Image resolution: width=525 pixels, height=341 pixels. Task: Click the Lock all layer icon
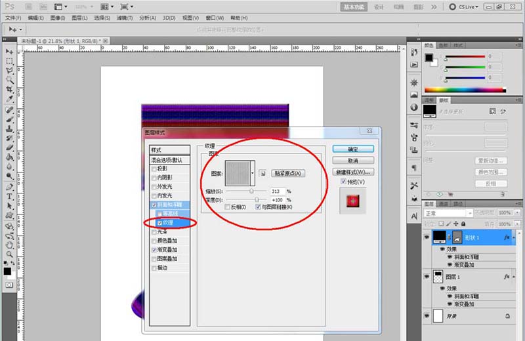(x=463, y=224)
